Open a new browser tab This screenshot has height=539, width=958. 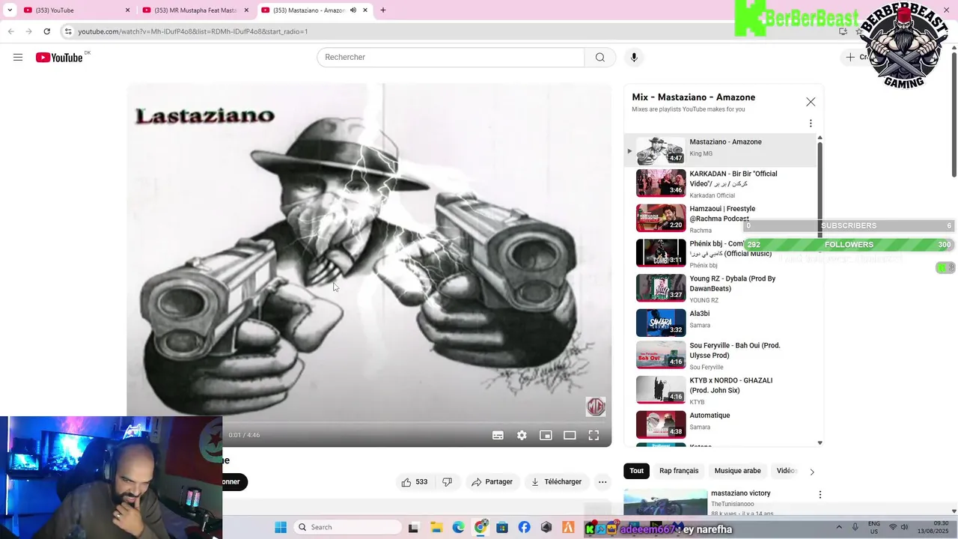[x=383, y=10]
